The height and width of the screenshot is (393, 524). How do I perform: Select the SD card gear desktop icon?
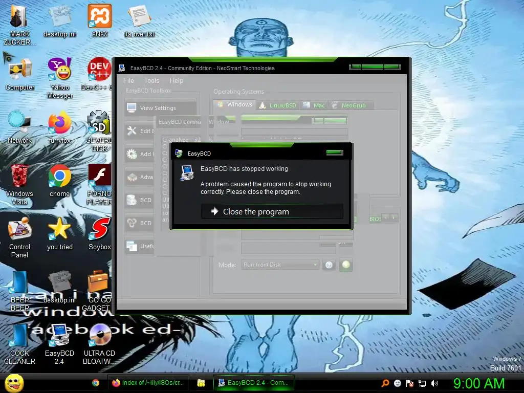(x=99, y=132)
